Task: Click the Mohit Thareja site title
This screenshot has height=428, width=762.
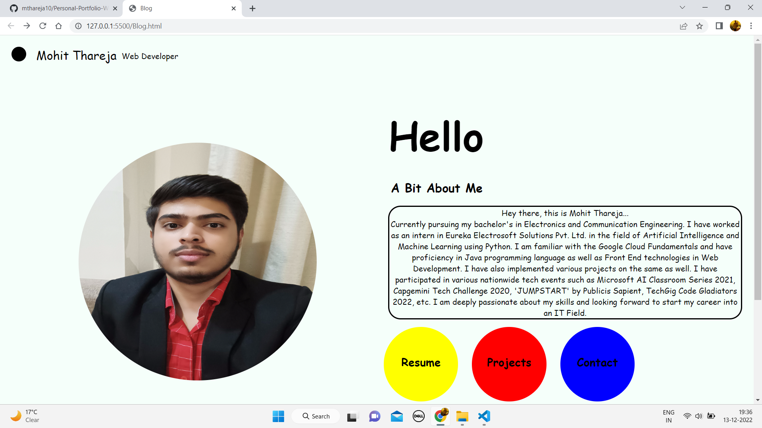Action: tap(77, 56)
